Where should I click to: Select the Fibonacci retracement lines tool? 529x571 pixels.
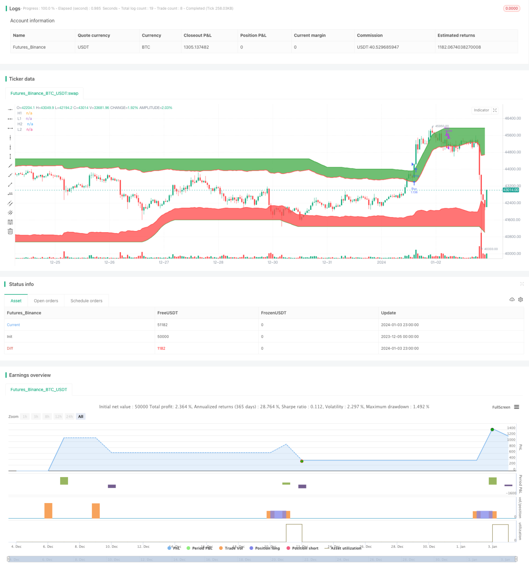(x=10, y=222)
